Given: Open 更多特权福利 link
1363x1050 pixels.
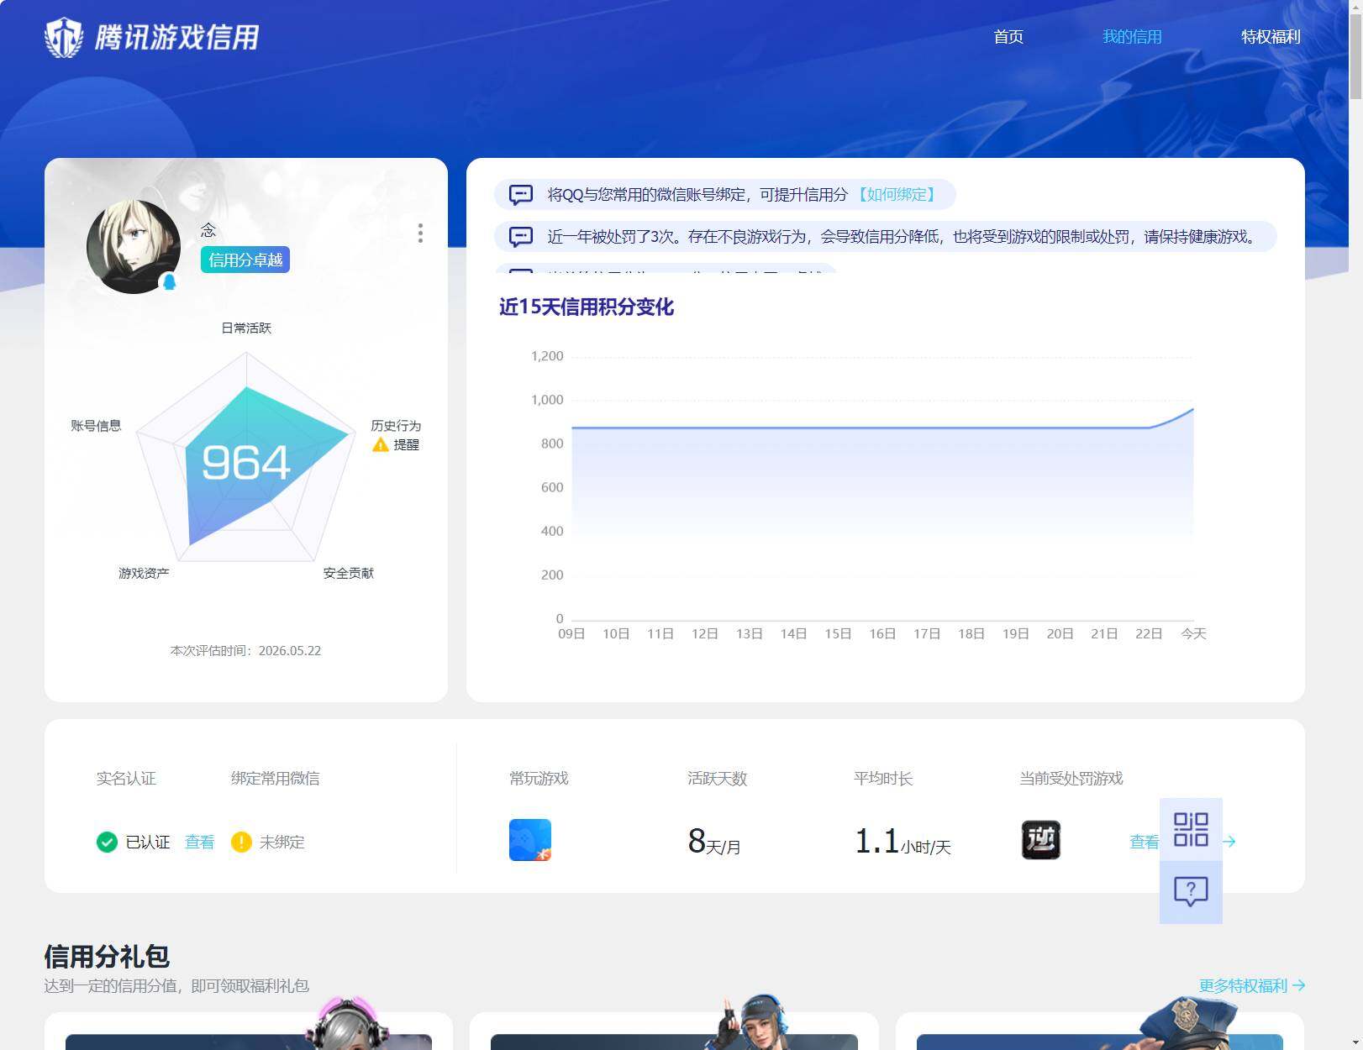Looking at the screenshot, I should 1252,985.
